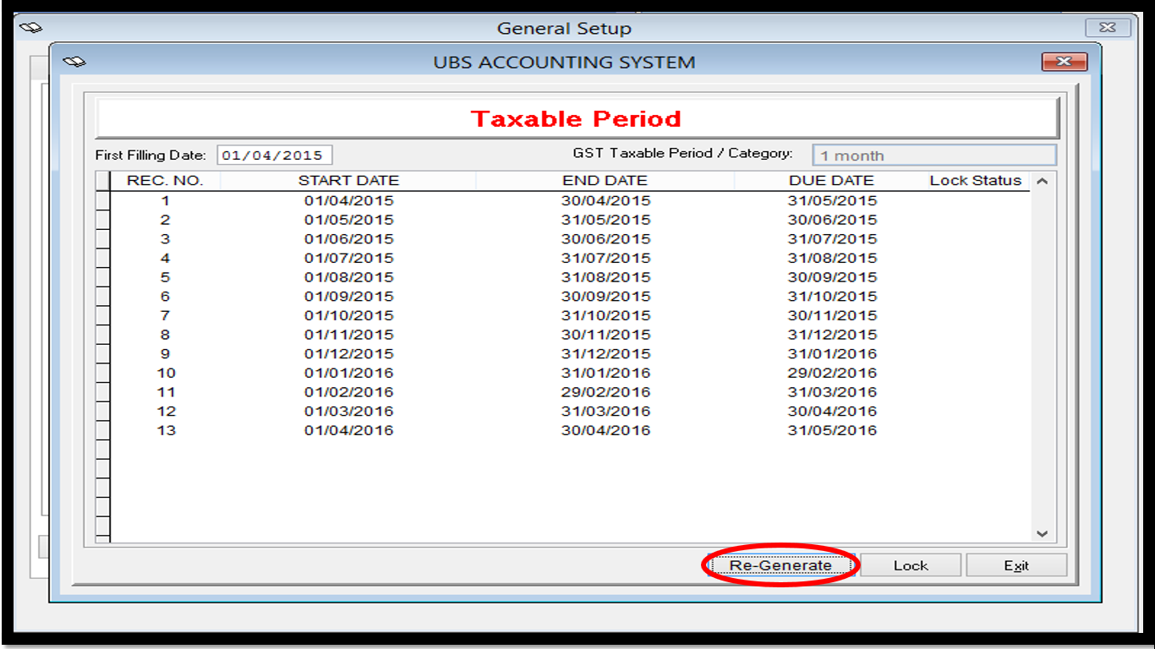
Task: Click end date 30/04/2015 of record 1
Action: [x=605, y=201]
